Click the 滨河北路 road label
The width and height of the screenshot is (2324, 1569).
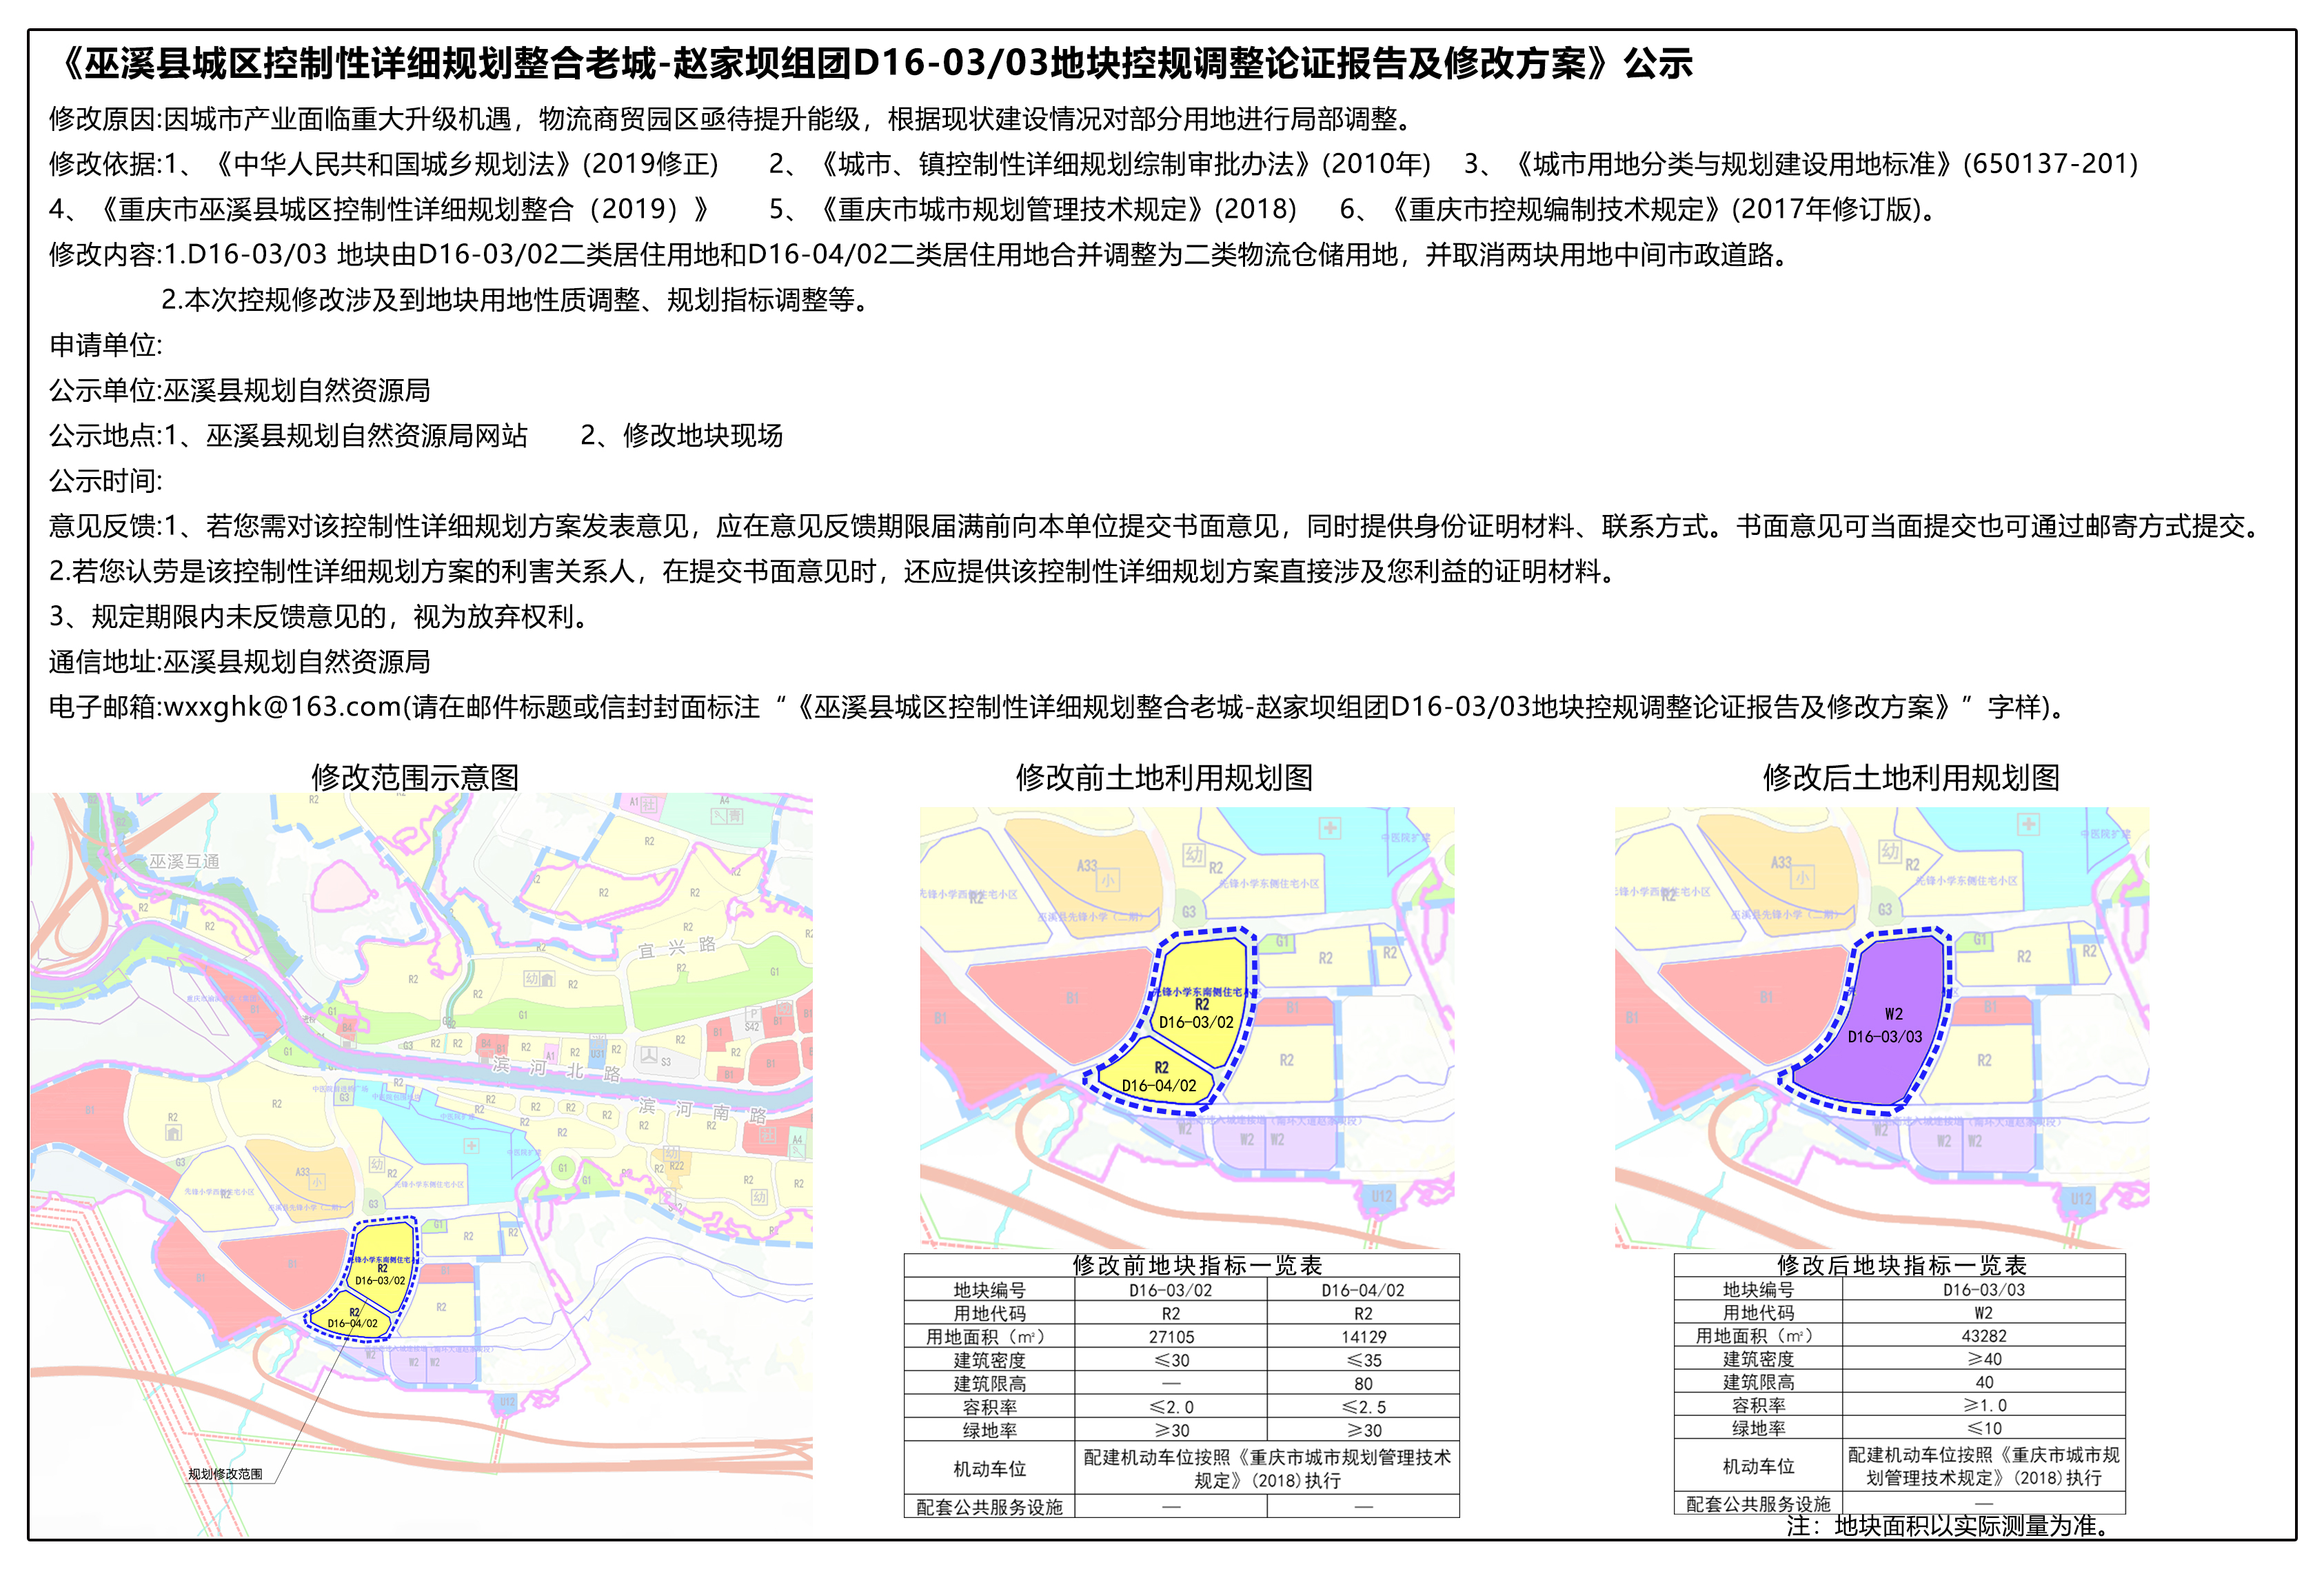[557, 1068]
